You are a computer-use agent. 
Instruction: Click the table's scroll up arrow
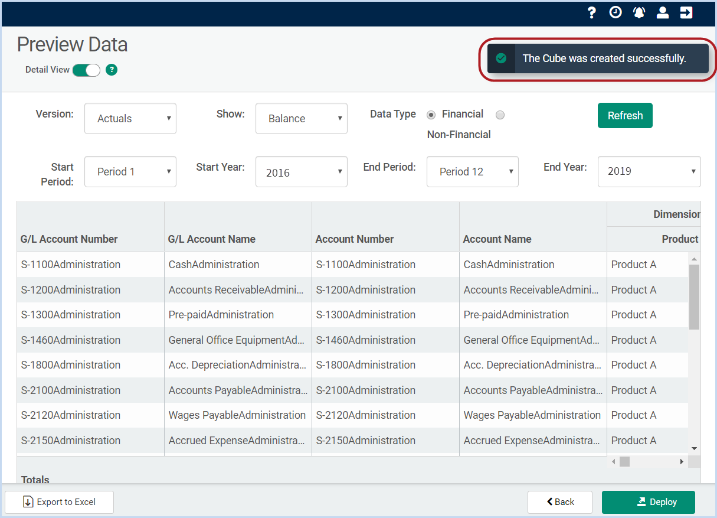click(x=694, y=259)
